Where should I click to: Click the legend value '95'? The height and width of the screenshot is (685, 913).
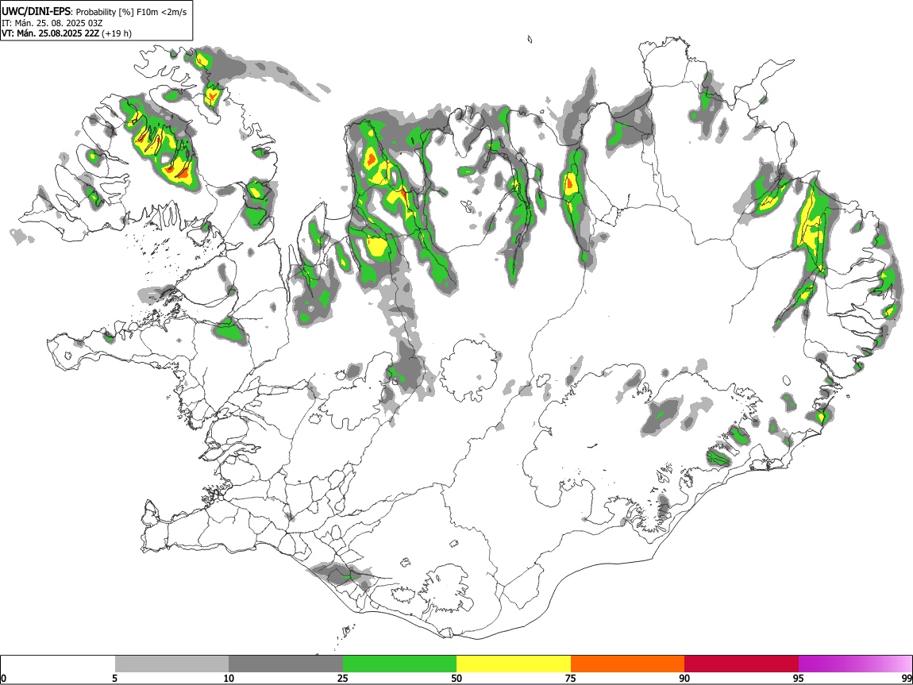(799, 678)
